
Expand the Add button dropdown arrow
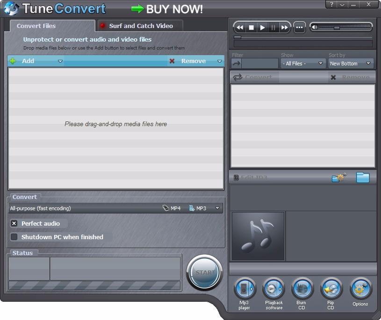(x=60, y=61)
